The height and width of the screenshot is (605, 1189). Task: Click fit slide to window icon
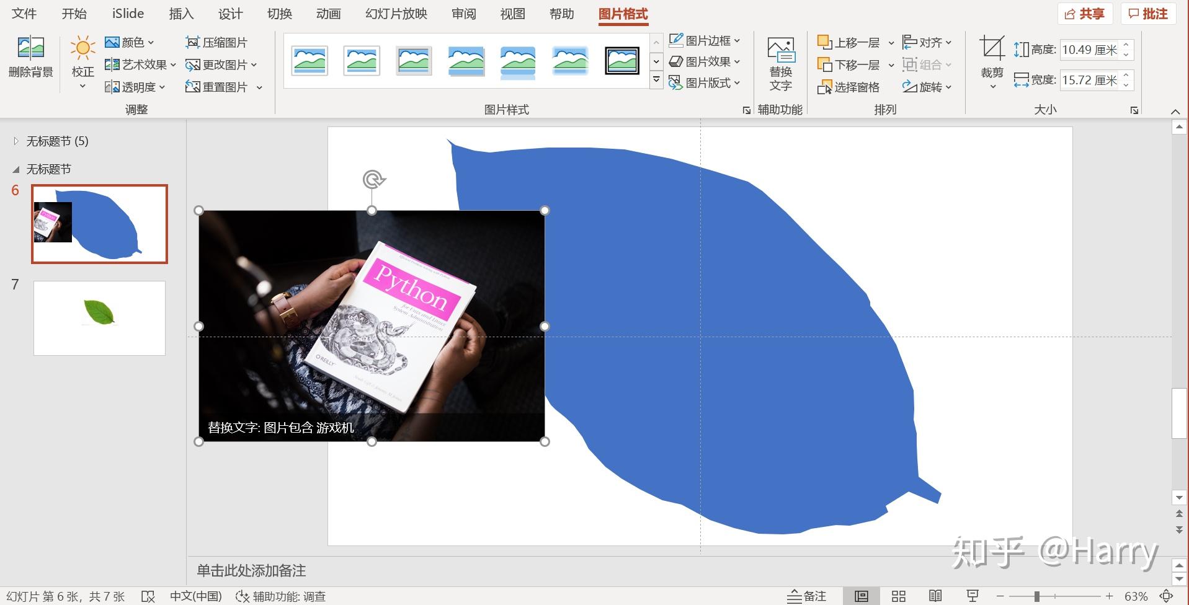[1167, 596]
